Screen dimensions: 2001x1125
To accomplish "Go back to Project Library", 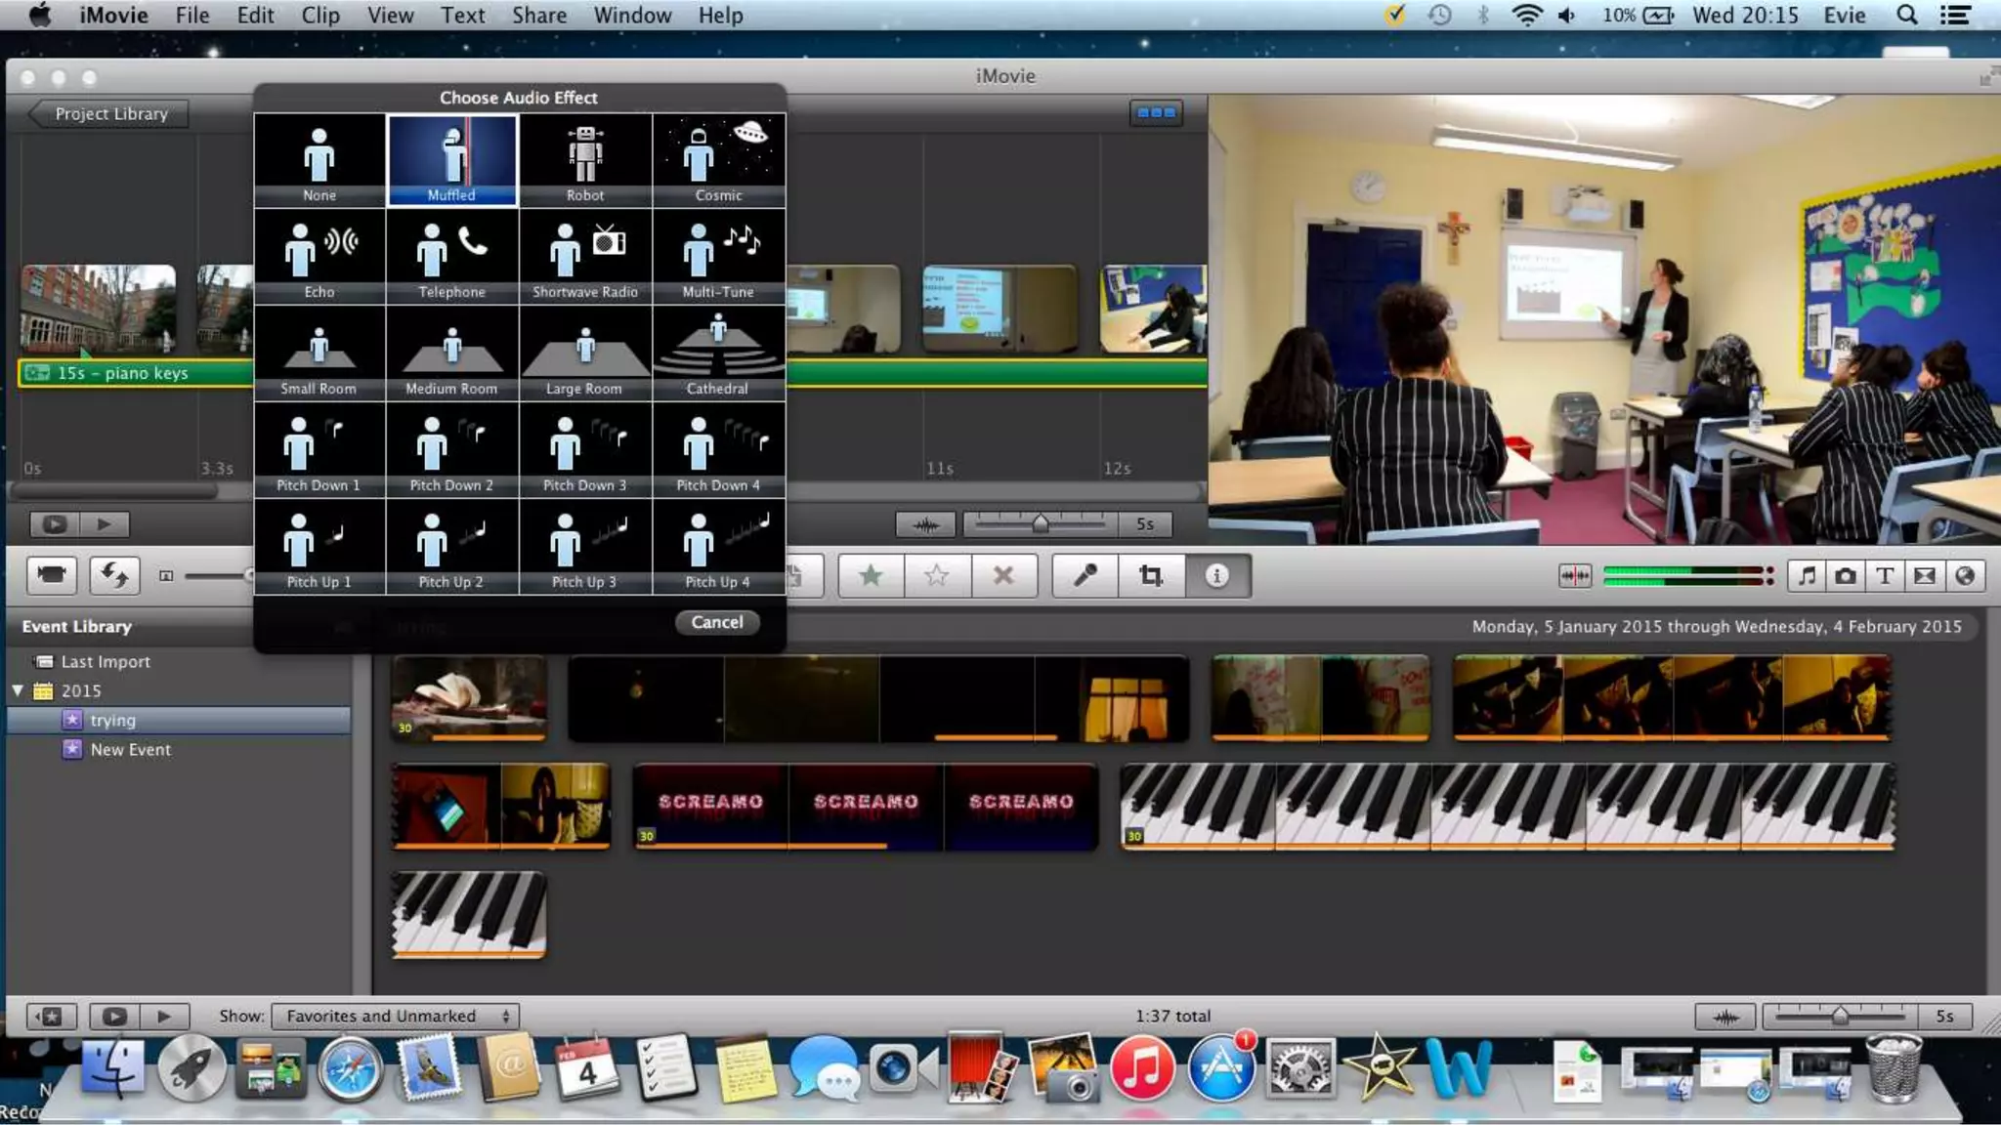I will (107, 113).
